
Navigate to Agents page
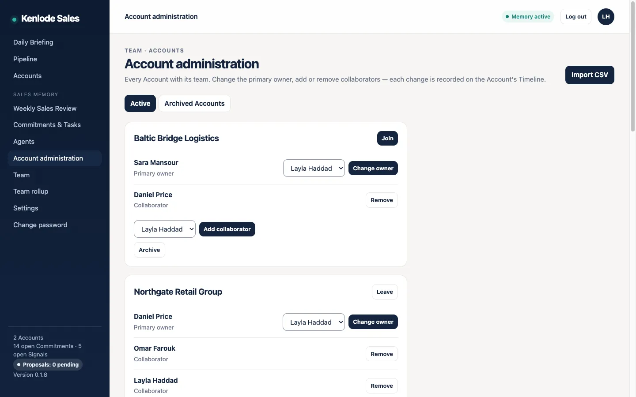(55, 142)
